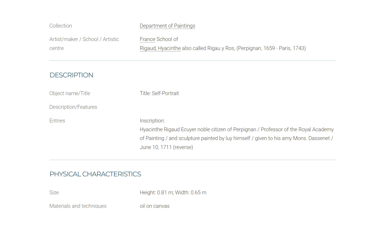Click the PHYSICAL CHARACTERISTICS section heading
The width and height of the screenshot is (368, 238).
click(95, 174)
